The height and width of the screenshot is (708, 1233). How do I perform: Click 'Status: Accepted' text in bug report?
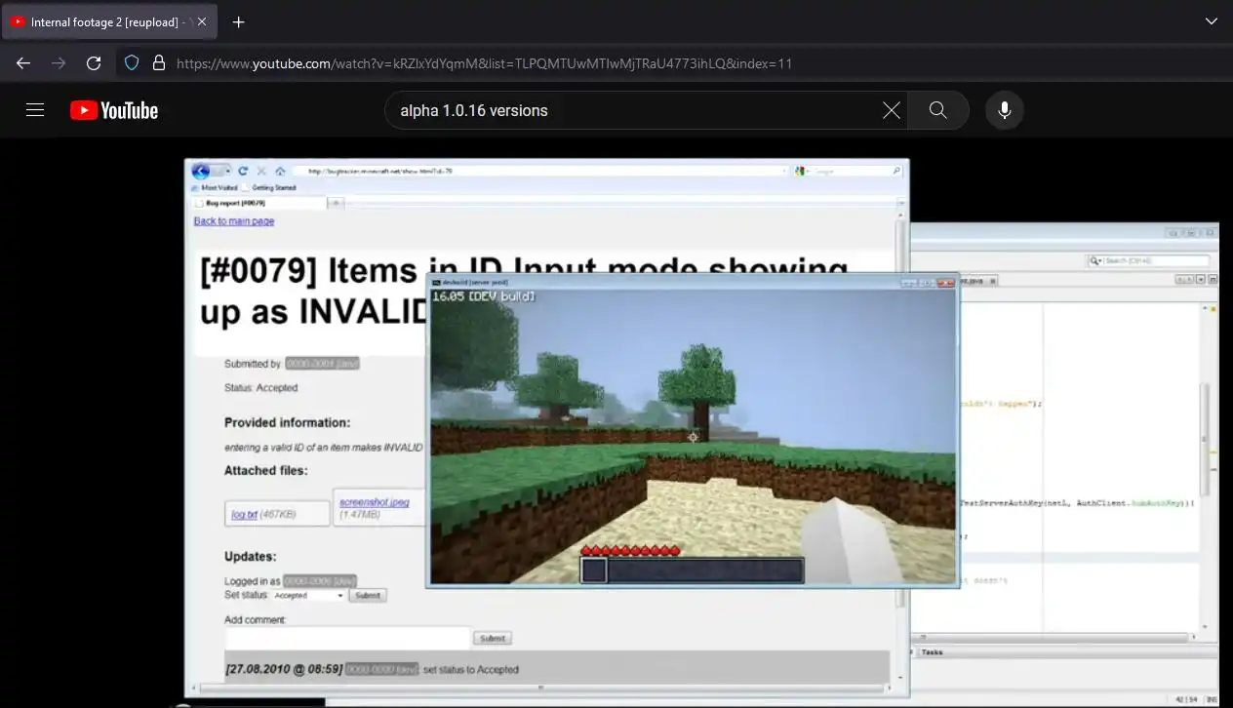[x=260, y=388]
